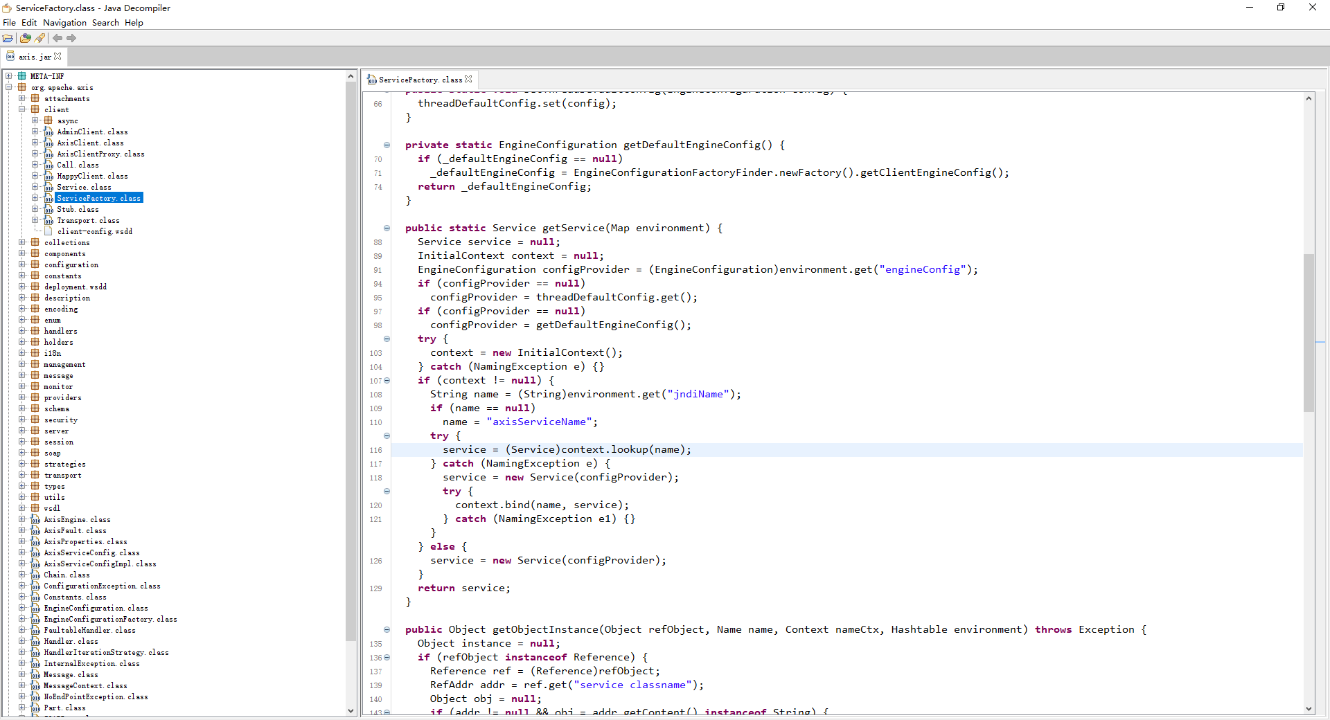Screen dimensions: 1330x720
Task: Click the Search flashlight toolbar icon
Action: 39,38
